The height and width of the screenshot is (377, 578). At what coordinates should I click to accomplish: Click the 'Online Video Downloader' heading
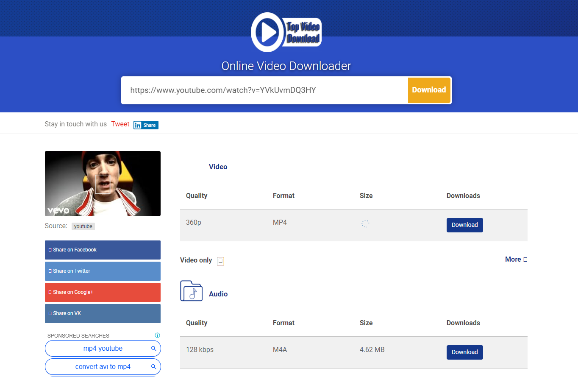(286, 66)
